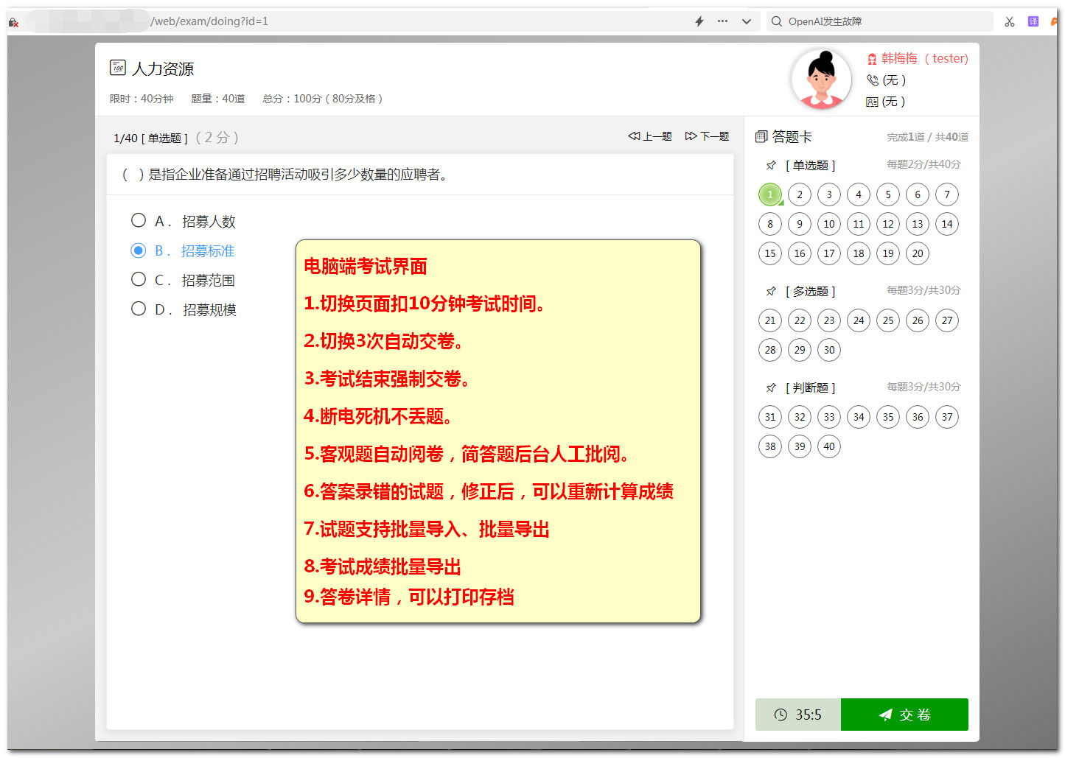Click the pin icon next to 单选题
This screenshot has width=1065, height=758.
coord(771,166)
